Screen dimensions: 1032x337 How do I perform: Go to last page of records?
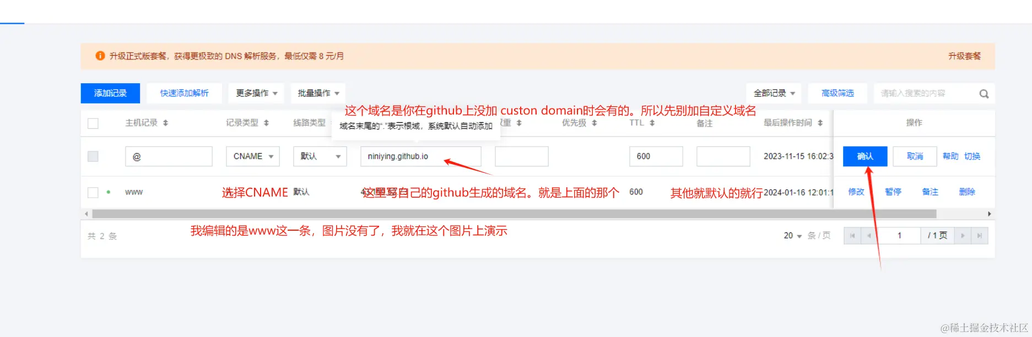tap(979, 236)
